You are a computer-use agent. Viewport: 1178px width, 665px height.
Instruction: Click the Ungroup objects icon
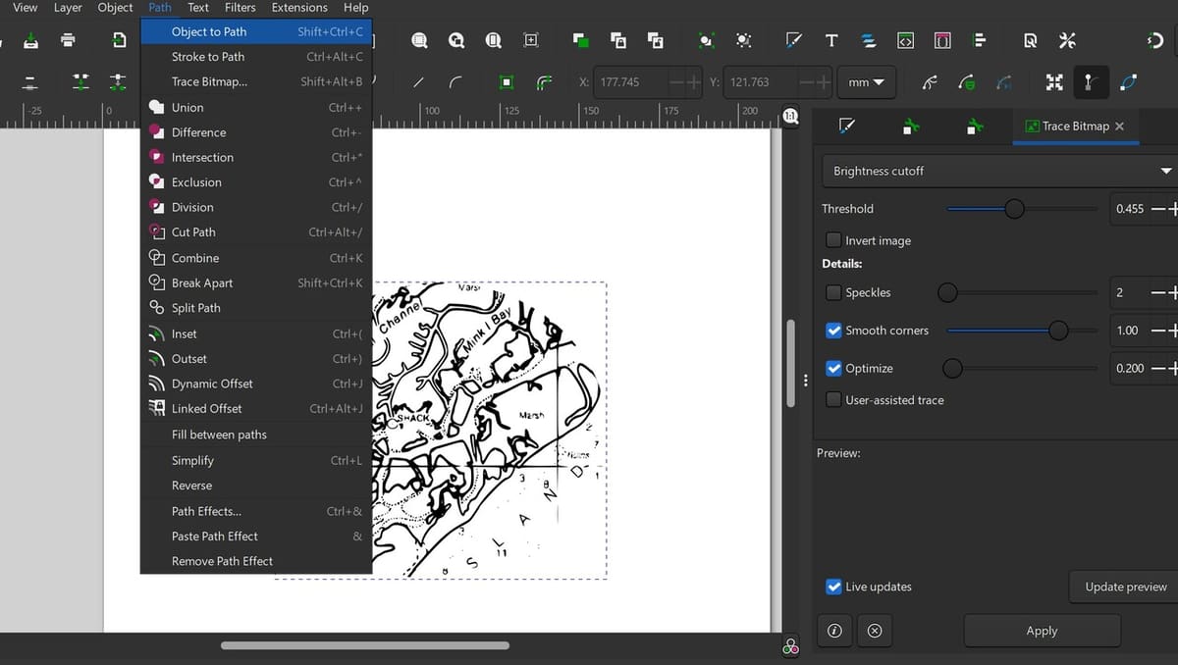pos(655,40)
